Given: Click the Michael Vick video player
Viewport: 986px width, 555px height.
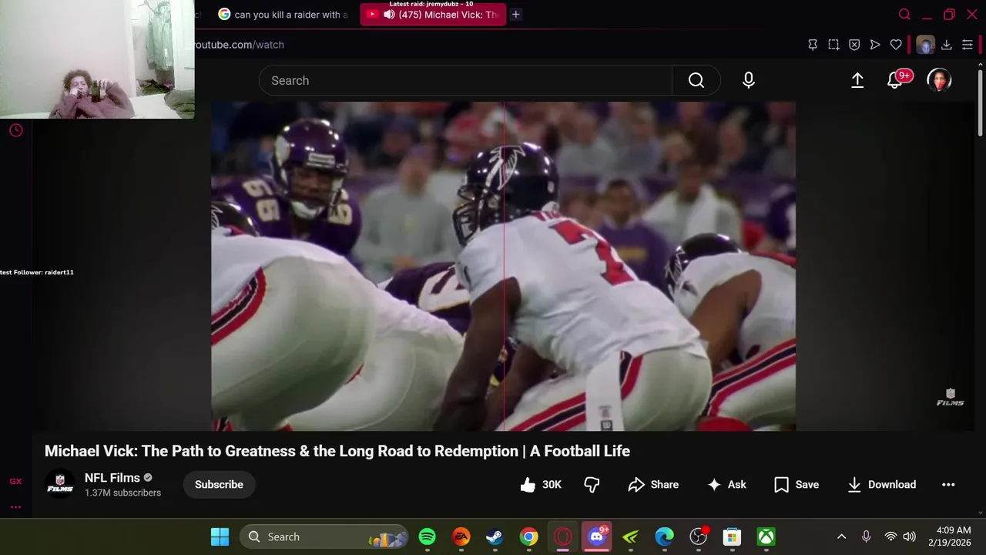Looking at the screenshot, I should point(503,266).
